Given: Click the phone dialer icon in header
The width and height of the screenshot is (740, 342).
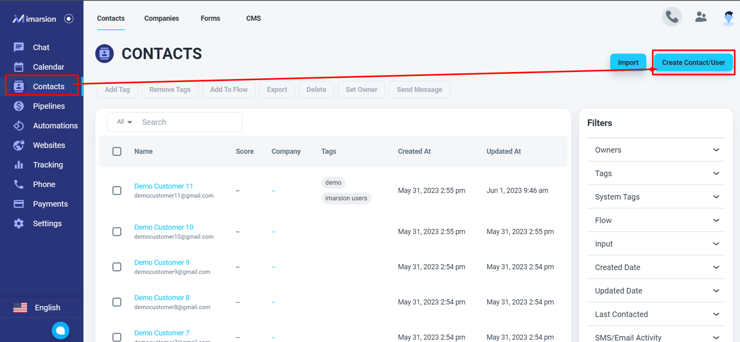Looking at the screenshot, I should coord(672,17).
